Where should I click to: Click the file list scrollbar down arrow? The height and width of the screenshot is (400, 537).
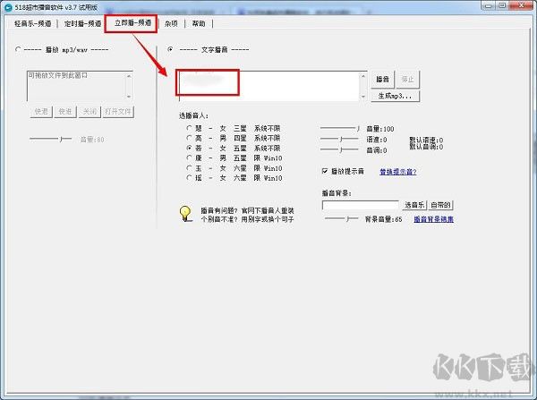[x=129, y=97]
